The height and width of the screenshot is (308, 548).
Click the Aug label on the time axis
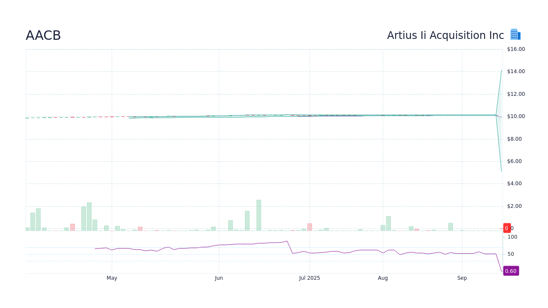coord(383,278)
